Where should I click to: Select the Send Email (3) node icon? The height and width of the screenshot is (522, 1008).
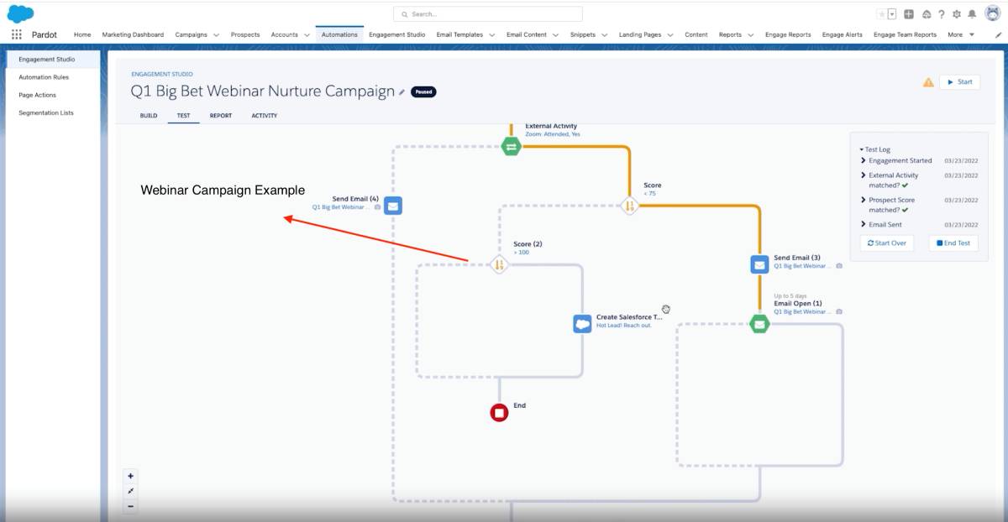pyautogui.click(x=759, y=264)
